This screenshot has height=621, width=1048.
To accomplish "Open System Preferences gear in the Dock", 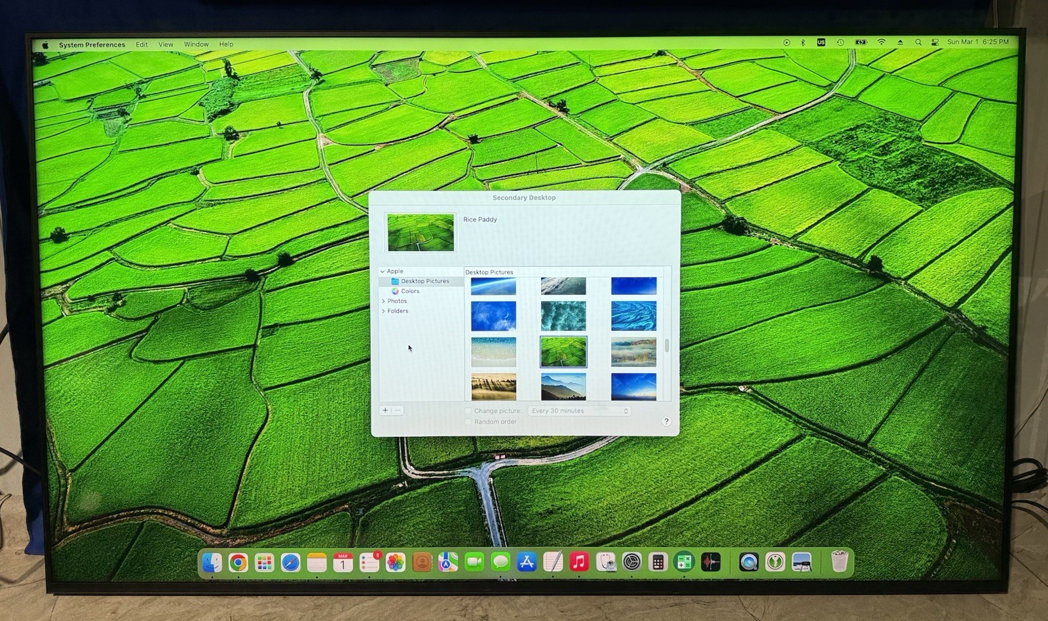I will tap(631, 562).
